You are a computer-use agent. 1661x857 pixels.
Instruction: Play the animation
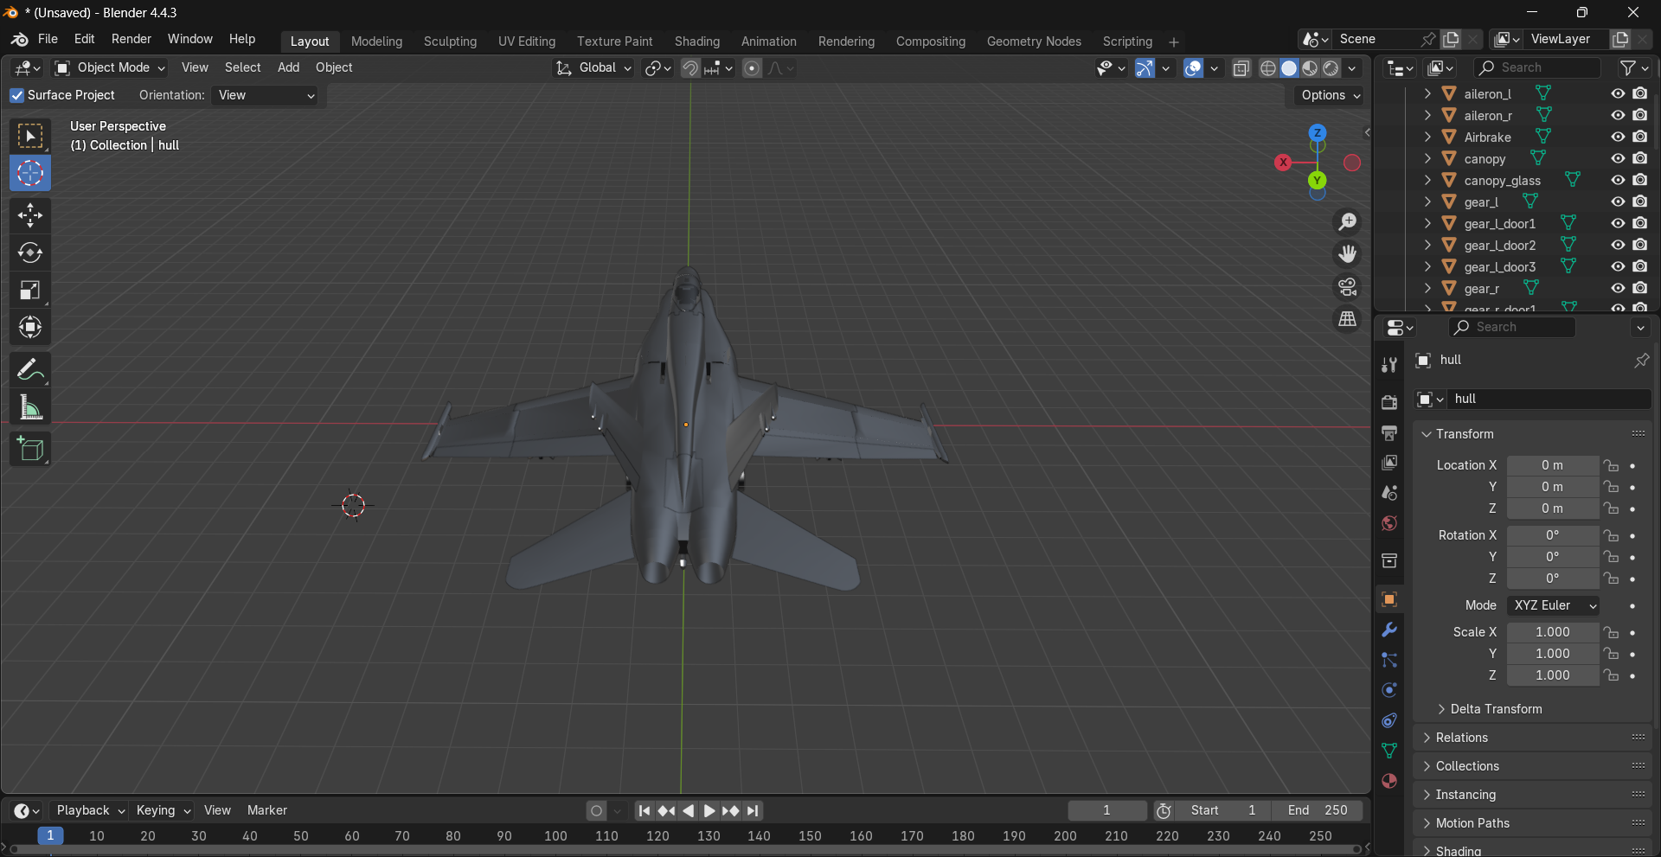(709, 811)
